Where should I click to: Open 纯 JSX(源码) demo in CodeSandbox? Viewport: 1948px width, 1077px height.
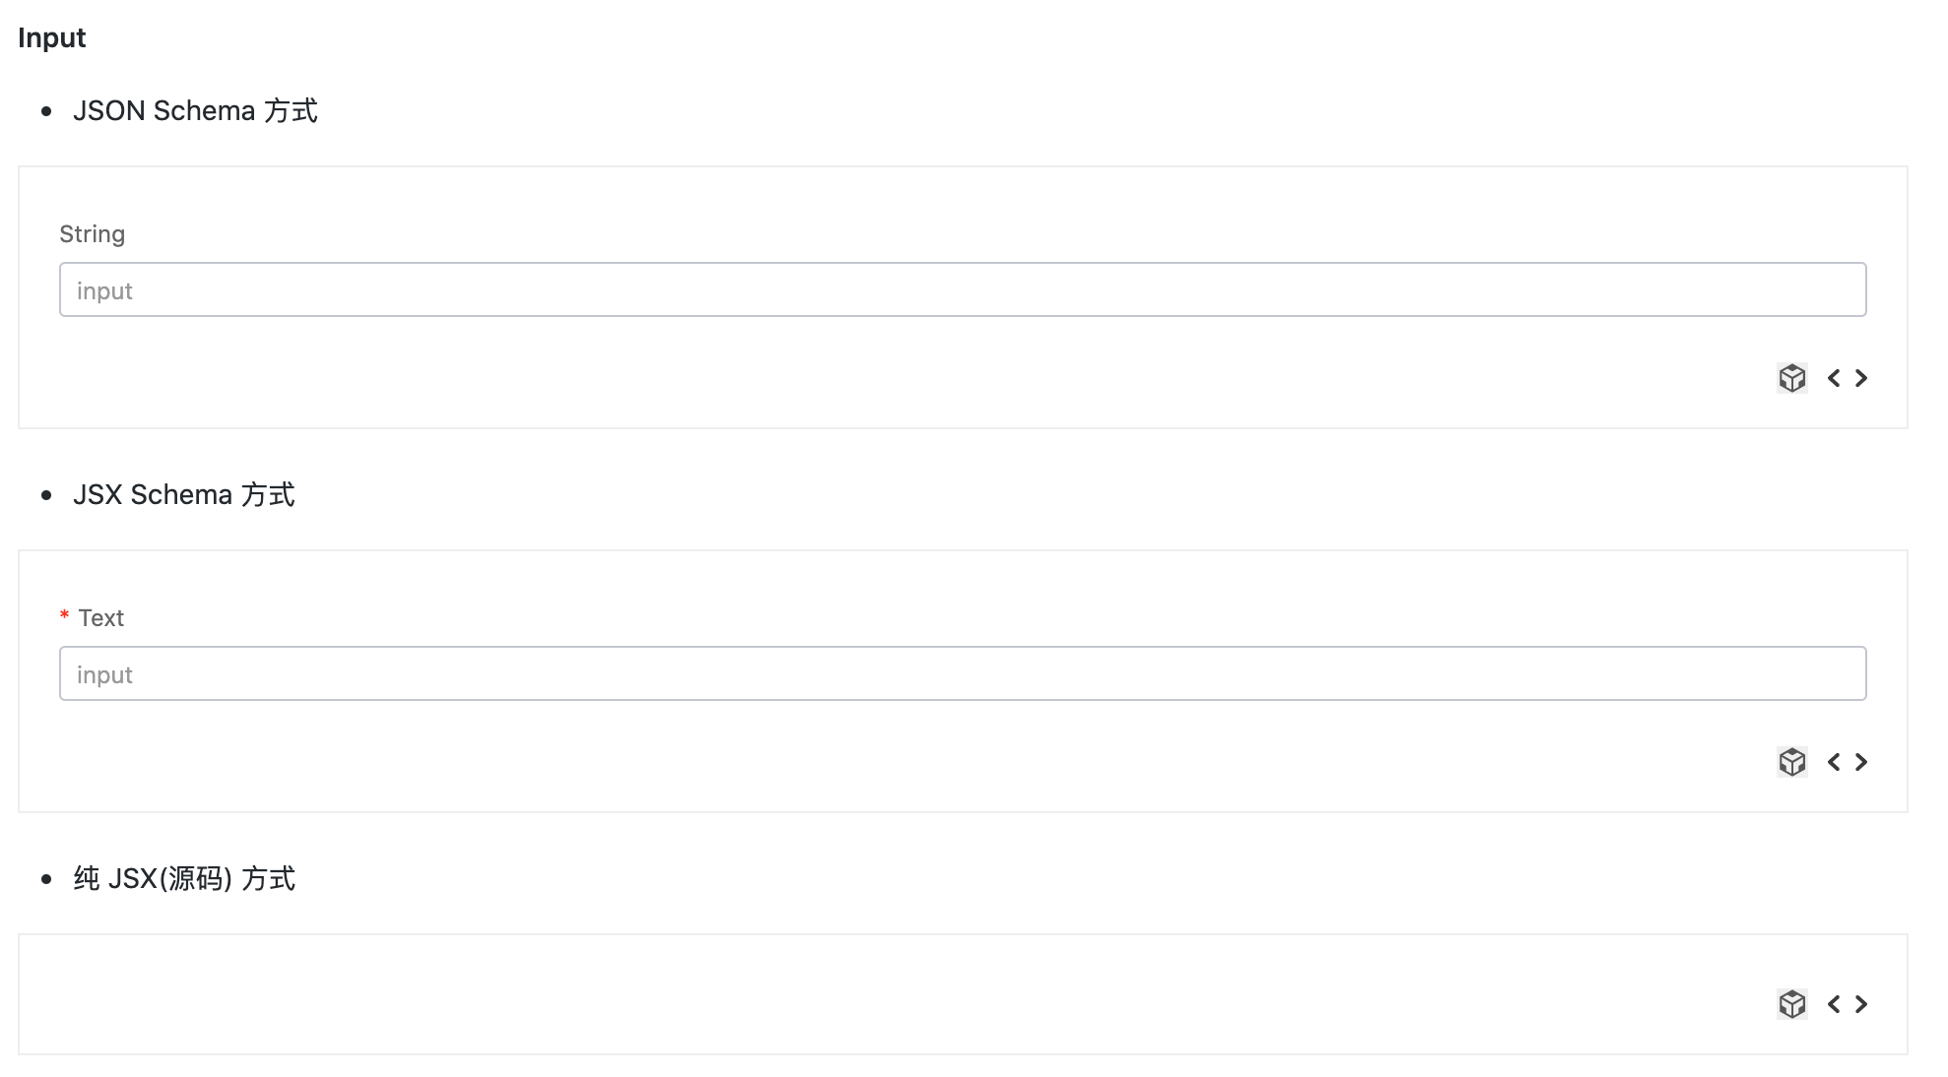coord(1792,1004)
